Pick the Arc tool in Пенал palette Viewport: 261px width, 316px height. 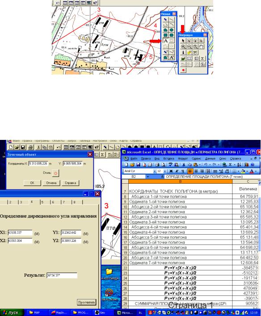(x=171, y=25)
